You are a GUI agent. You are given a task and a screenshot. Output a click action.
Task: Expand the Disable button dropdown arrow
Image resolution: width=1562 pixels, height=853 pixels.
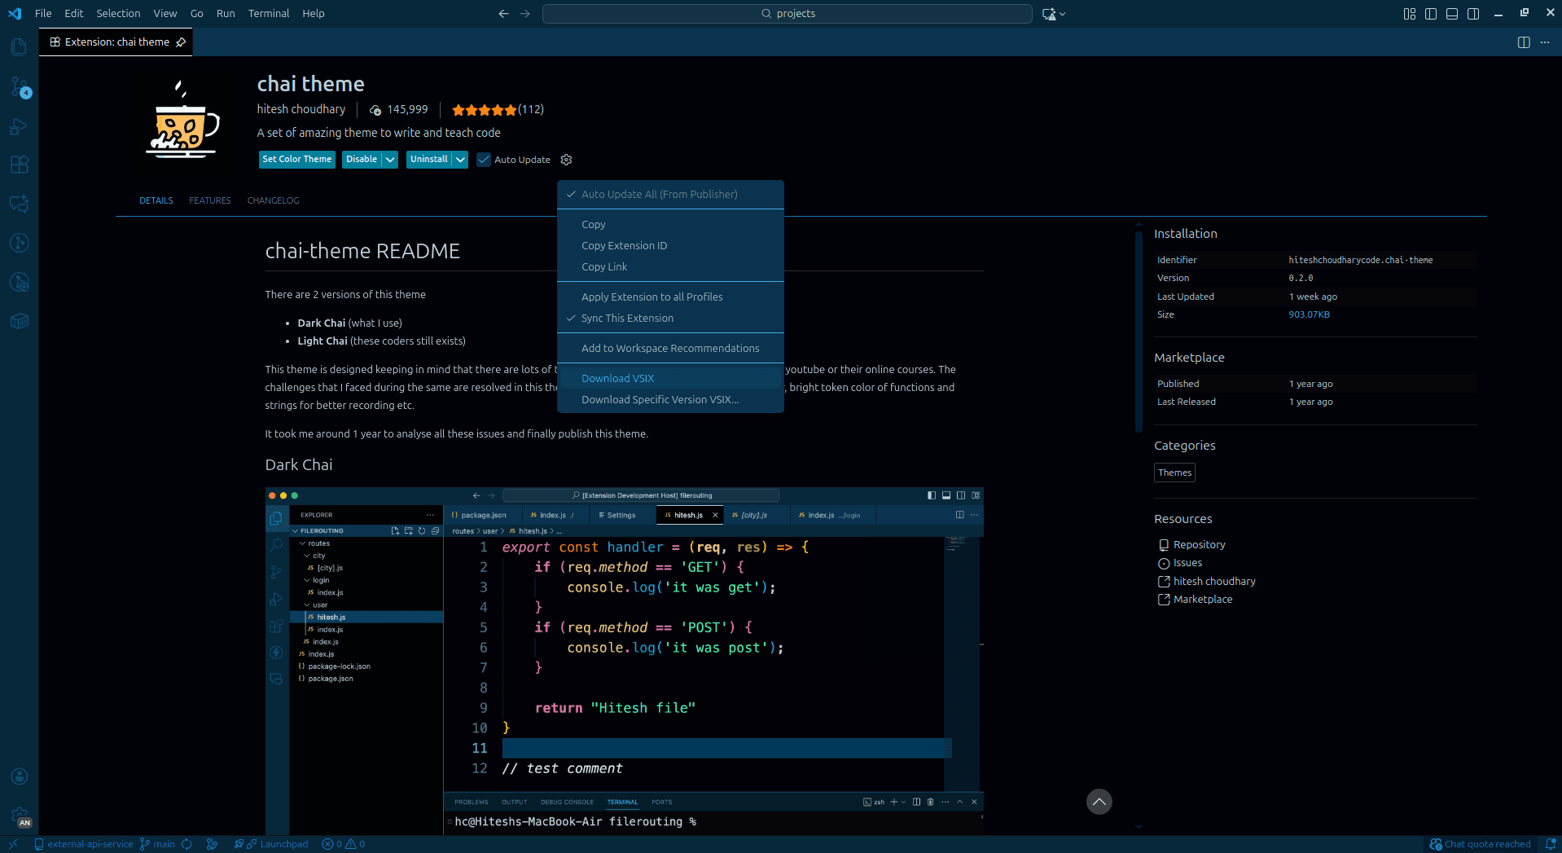(390, 160)
